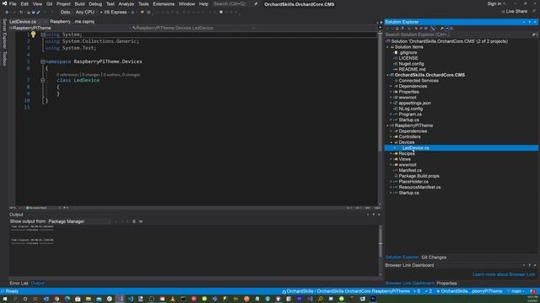Image resolution: width=540 pixels, height=303 pixels.
Task: Select the Manifest.cs file
Action: [410, 170]
